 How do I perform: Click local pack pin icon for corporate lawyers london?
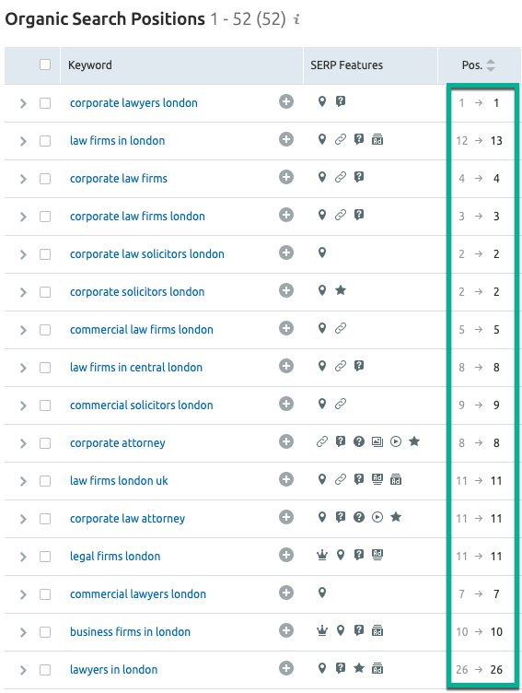click(322, 101)
